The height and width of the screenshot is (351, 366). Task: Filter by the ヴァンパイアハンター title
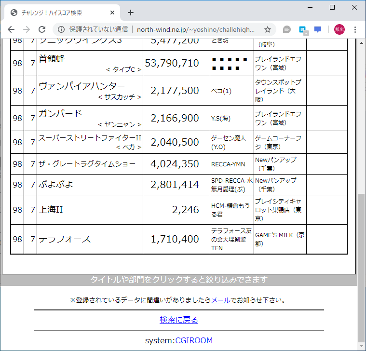tap(82, 86)
